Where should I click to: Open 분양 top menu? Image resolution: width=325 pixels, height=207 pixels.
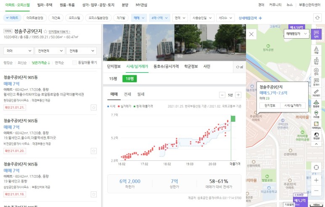tap(125, 5)
